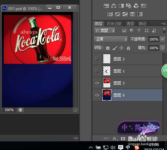Screen dimensions: 167x150
Task: Filter layers by pixel layers icon
Action: pyautogui.click(x=124, y=31)
